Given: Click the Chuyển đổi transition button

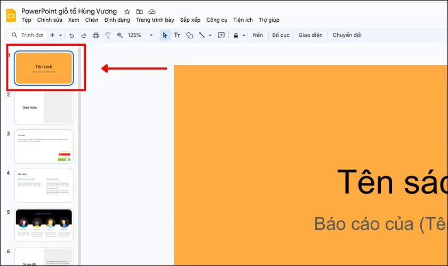Looking at the screenshot, I should pos(347,35).
